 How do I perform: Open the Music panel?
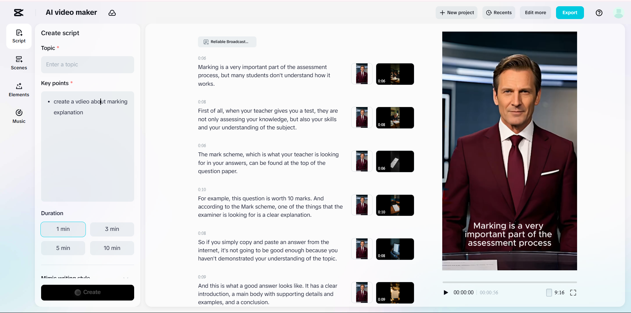click(18, 116)
